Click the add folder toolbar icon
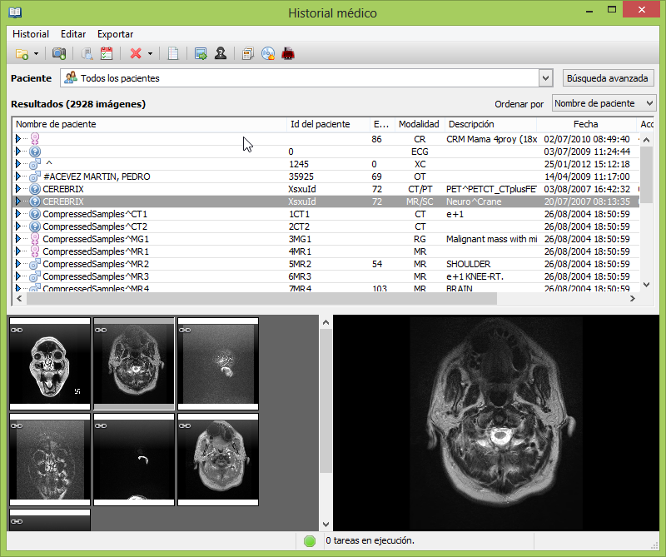Viewport: 666px width, 557px height. (22, 54)
